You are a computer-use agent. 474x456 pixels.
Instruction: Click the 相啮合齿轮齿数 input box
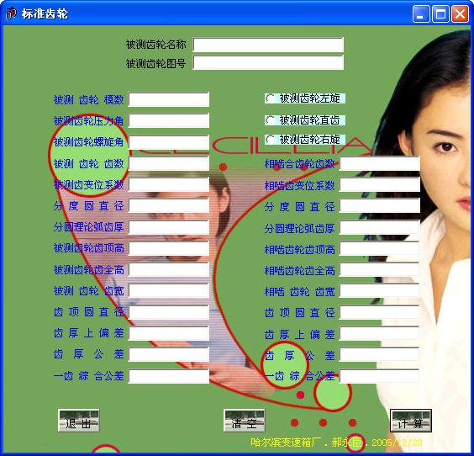tap(379, 164)
